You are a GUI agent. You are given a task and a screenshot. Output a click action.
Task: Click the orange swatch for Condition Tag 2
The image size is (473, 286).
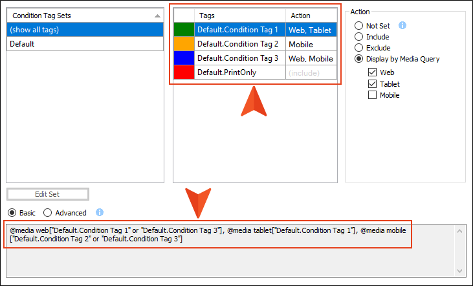click(184, 44)
